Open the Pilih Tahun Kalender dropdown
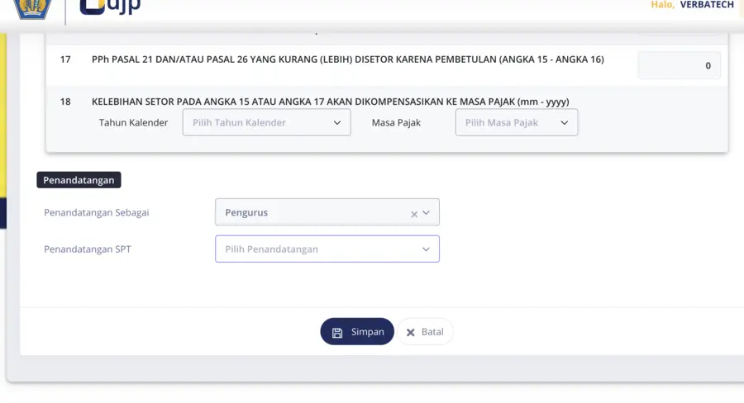This screenshot has width=744, height=403. [x=267, y=122]
